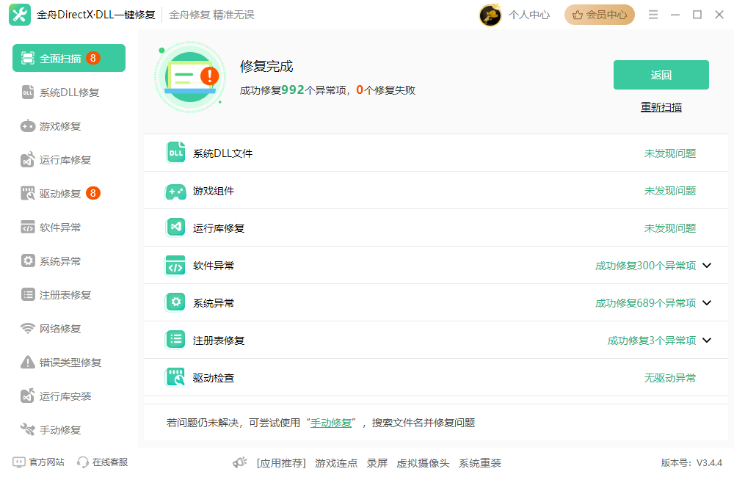Expand the 系统异常 repaired items list

coord(707,303)
